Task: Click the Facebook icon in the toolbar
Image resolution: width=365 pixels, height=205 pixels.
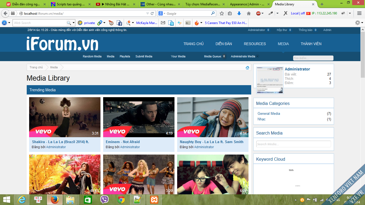Action: pyautogui.click(x=119, y=23)
